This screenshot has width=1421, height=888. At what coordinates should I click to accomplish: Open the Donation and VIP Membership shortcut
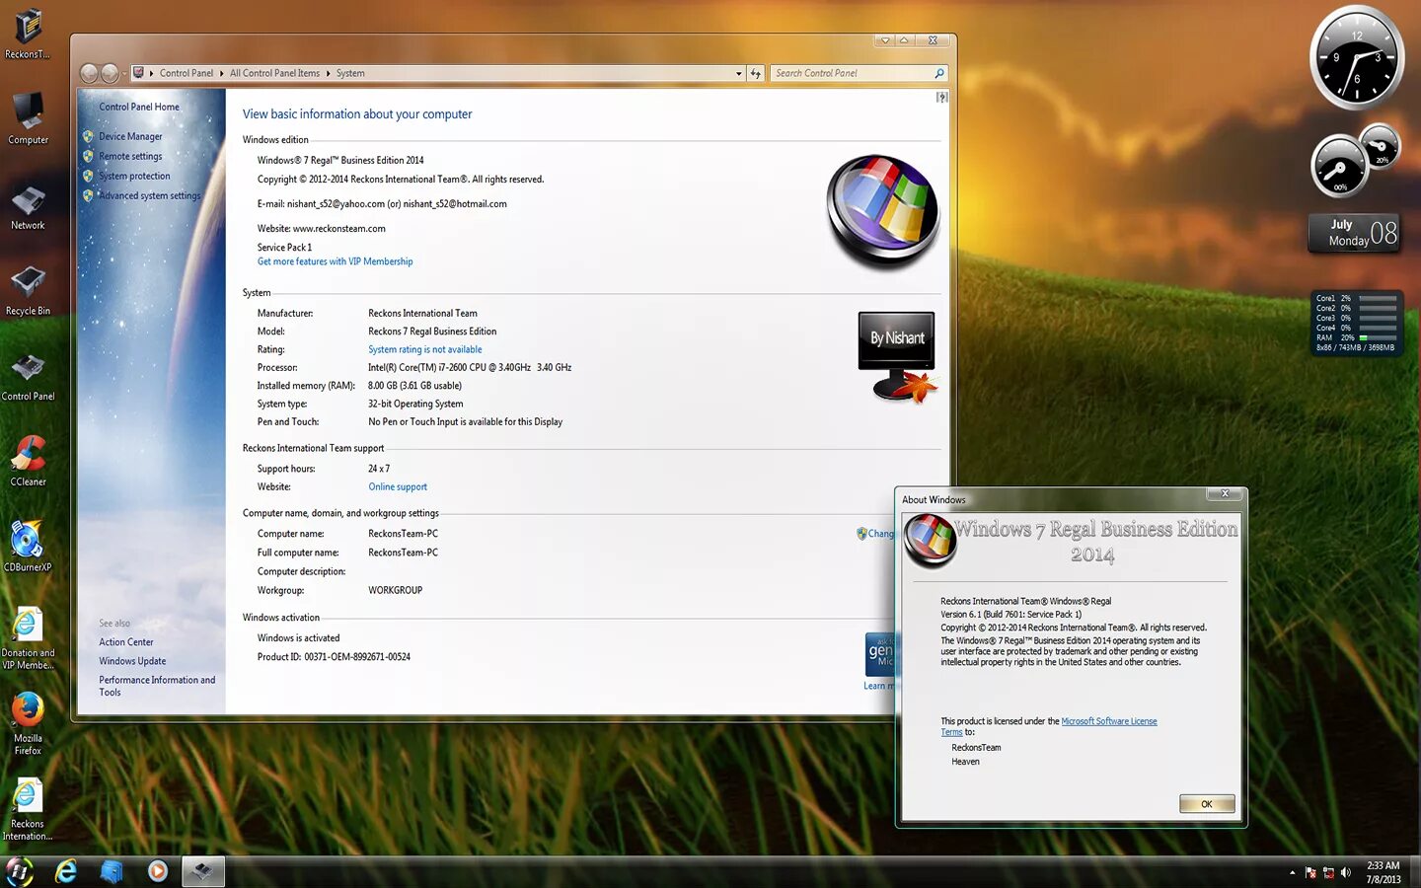click(28, 638)
